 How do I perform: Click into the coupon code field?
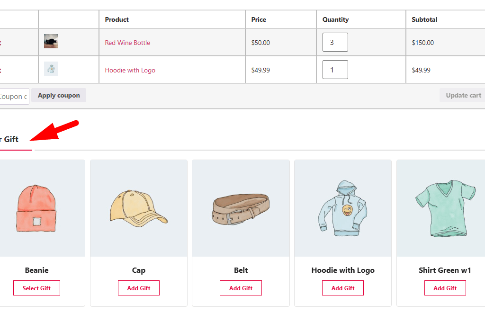(x=14, y=97)
